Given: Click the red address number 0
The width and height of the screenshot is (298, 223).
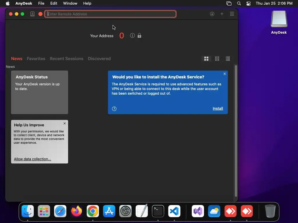Looking at the screenshot, I should 122,36.
